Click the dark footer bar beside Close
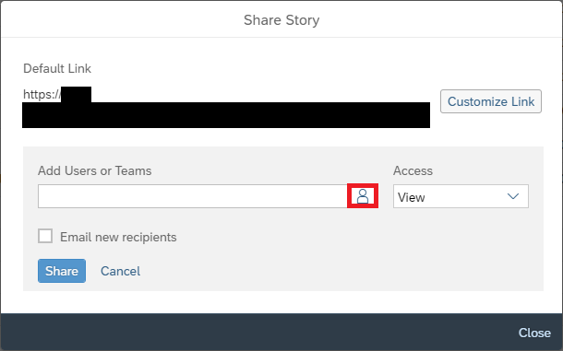 click(x=258, y=332)
